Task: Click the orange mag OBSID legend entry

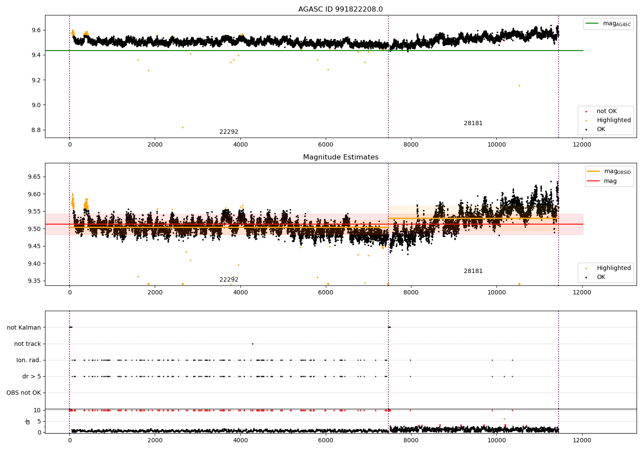Action: [x=609, y=171]
